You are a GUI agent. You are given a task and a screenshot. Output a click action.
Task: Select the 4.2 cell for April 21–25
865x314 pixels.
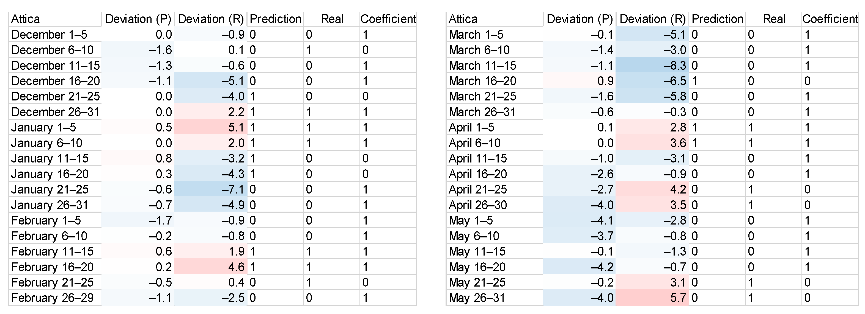pos(678,189)
